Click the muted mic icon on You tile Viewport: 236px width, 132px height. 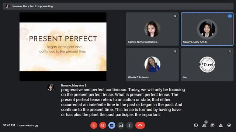[x=230, y=51]
